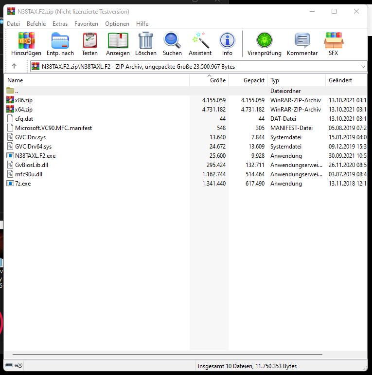Click the disk drive icon in status bar
The height and width of the screenshot is (375, 372).
coord(9,365)
